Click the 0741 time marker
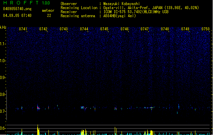The height and width of the screenshot is (135, 213). [23, 29]
